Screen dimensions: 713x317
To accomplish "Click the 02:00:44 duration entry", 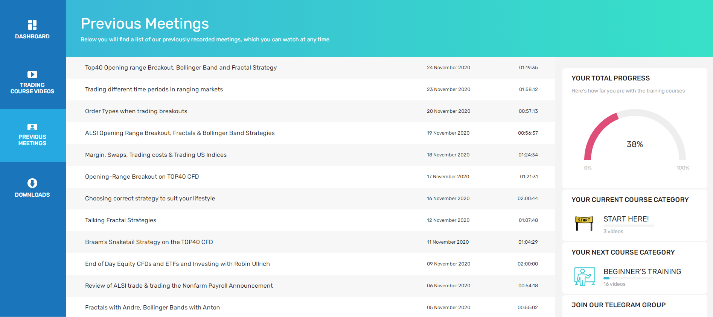I will tap(528, 199).
